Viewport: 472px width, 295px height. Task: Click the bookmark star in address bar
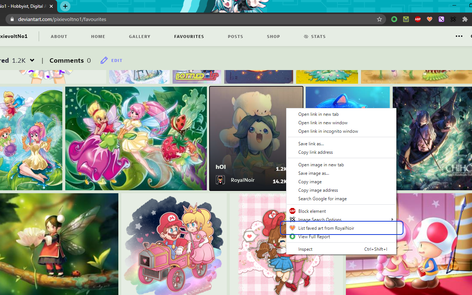click(x=379, y=19)
